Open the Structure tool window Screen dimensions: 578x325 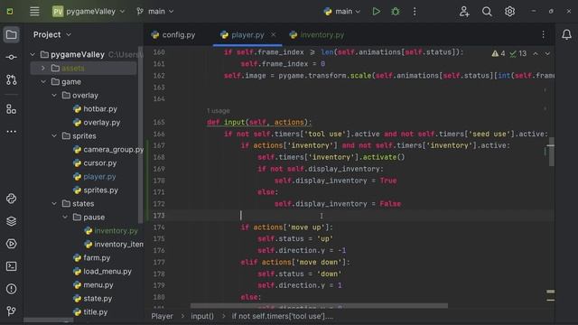[11, 109]
